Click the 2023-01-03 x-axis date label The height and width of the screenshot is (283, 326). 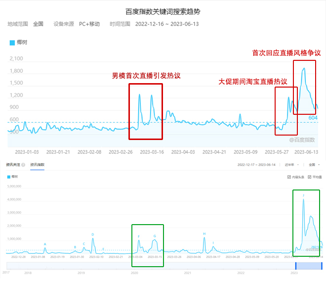27,152
